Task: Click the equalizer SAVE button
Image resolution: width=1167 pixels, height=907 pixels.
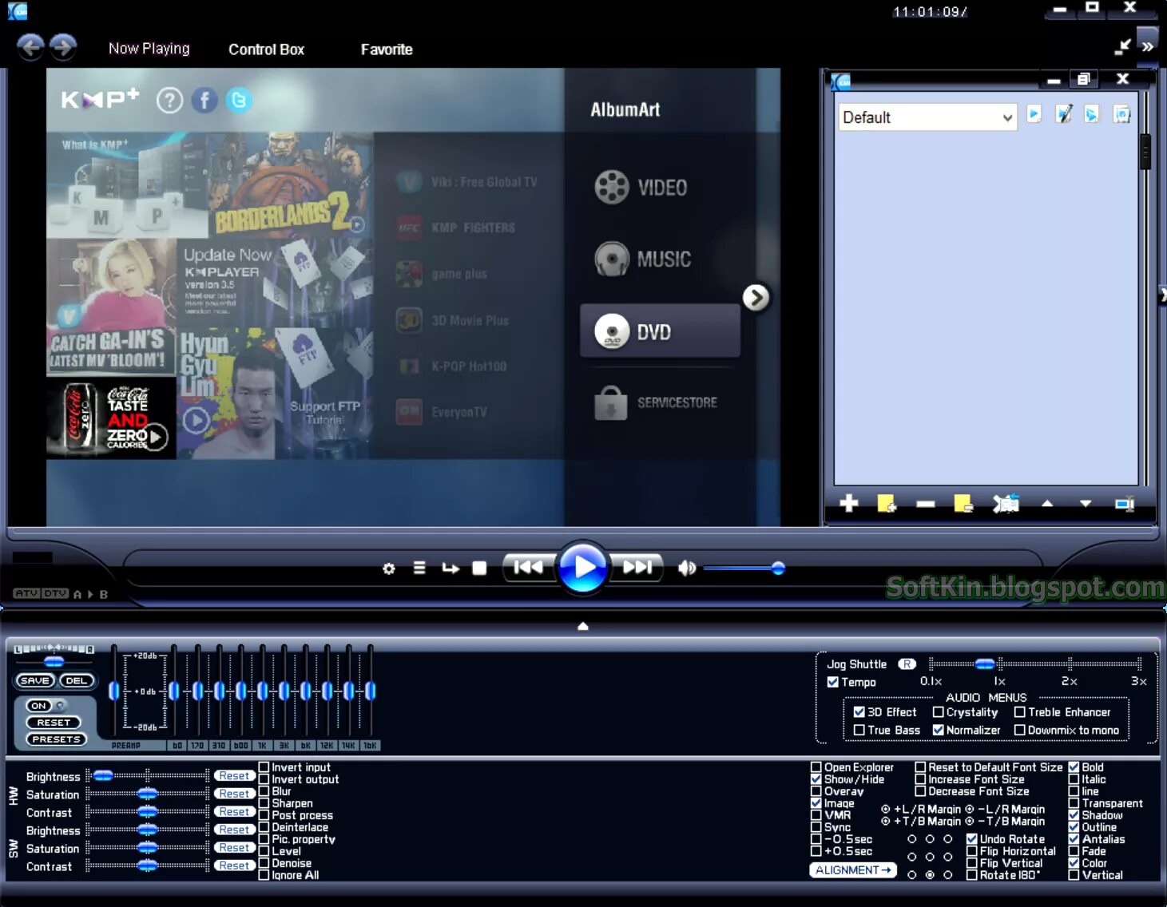Action: click(x=34, y=681)
